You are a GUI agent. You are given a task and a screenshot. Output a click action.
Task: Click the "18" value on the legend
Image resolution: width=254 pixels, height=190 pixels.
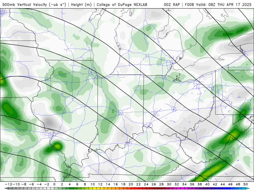click(123, 184)
